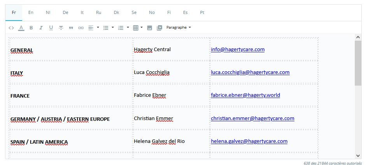
Task: Click the FRANCE table cell
Action: coord(71,95)
